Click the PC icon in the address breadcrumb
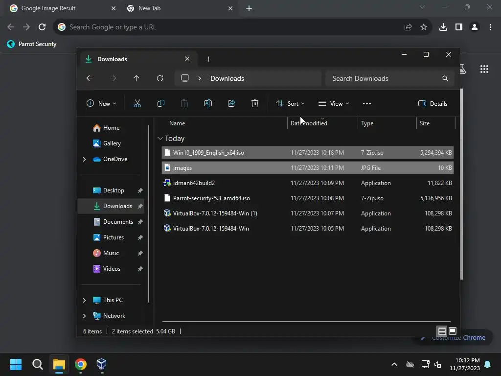Viewport: 501px width, 376px height. 184,78
